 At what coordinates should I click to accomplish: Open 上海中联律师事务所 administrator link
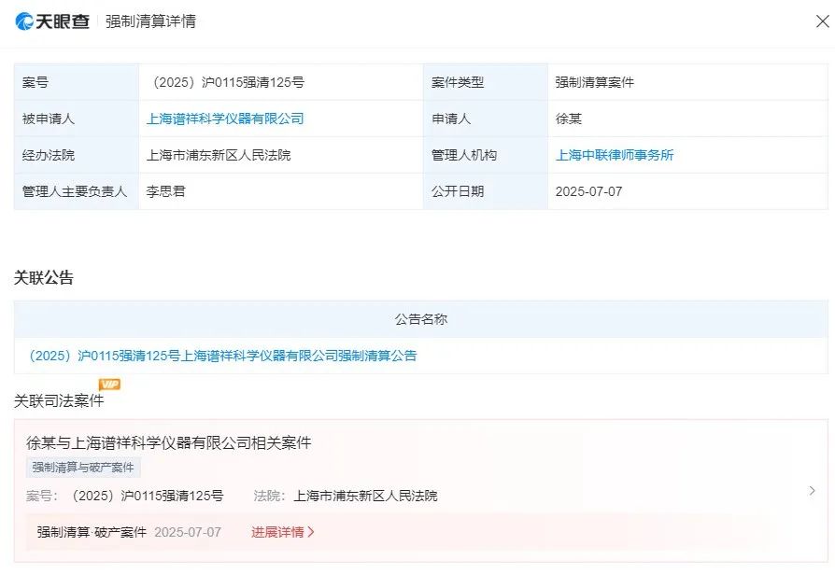[x=615, y=155]
